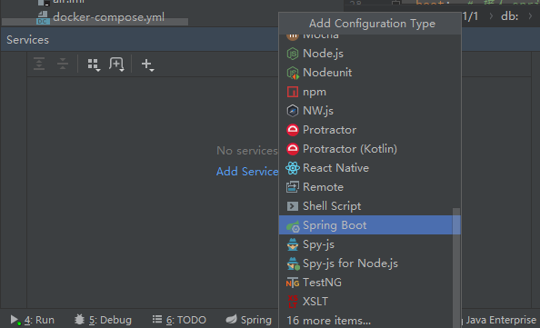
Task: Pick the npm configuration icon
Action: [293, 92]
